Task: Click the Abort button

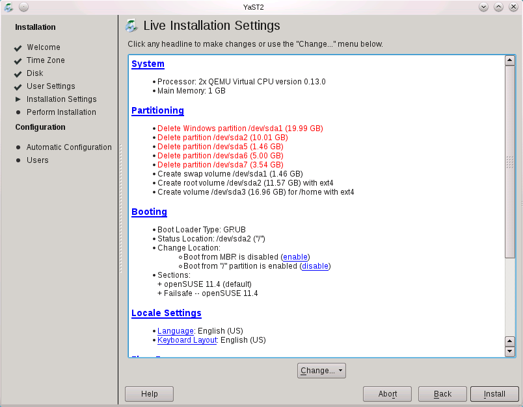Action: pos(387,394)
